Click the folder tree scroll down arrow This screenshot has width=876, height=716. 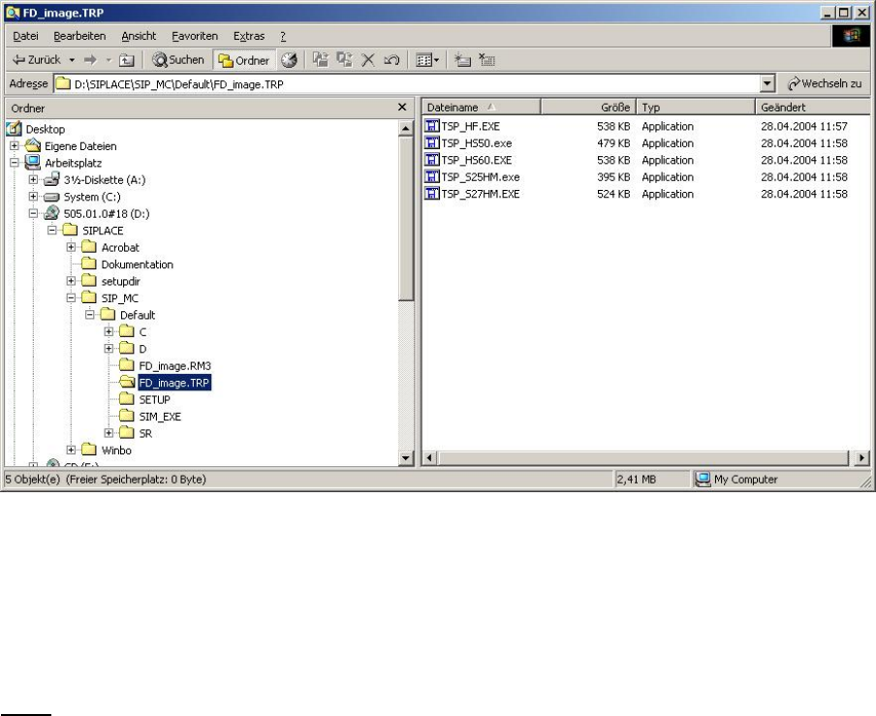click(407, 457)
